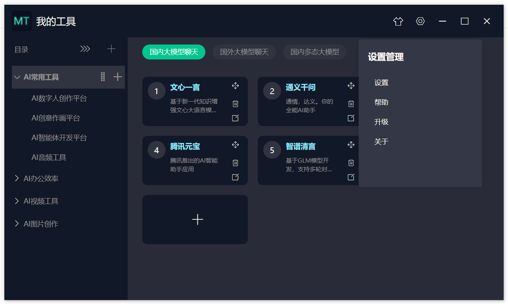Open the skin theme shirt icon
The image size is (508, 304).
tap(398, 21)
